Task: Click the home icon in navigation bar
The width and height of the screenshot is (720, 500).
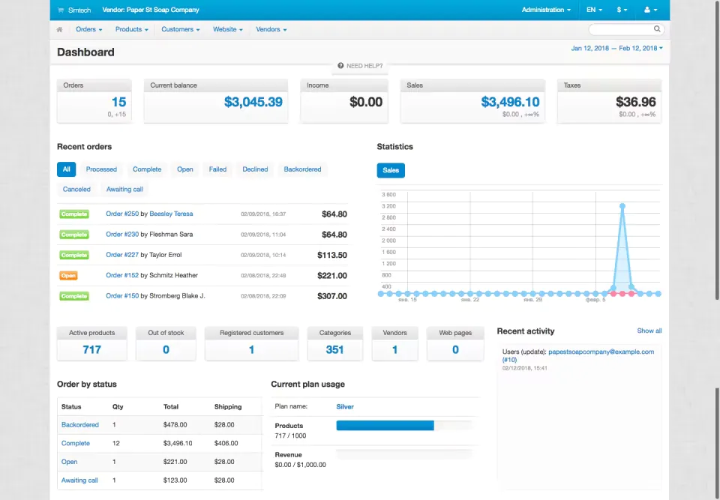Action: tap(60, 29)
